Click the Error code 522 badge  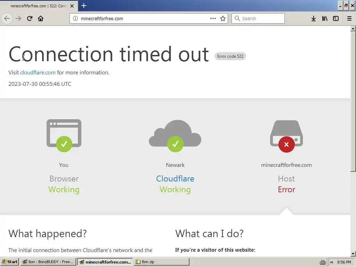point(230,56)
